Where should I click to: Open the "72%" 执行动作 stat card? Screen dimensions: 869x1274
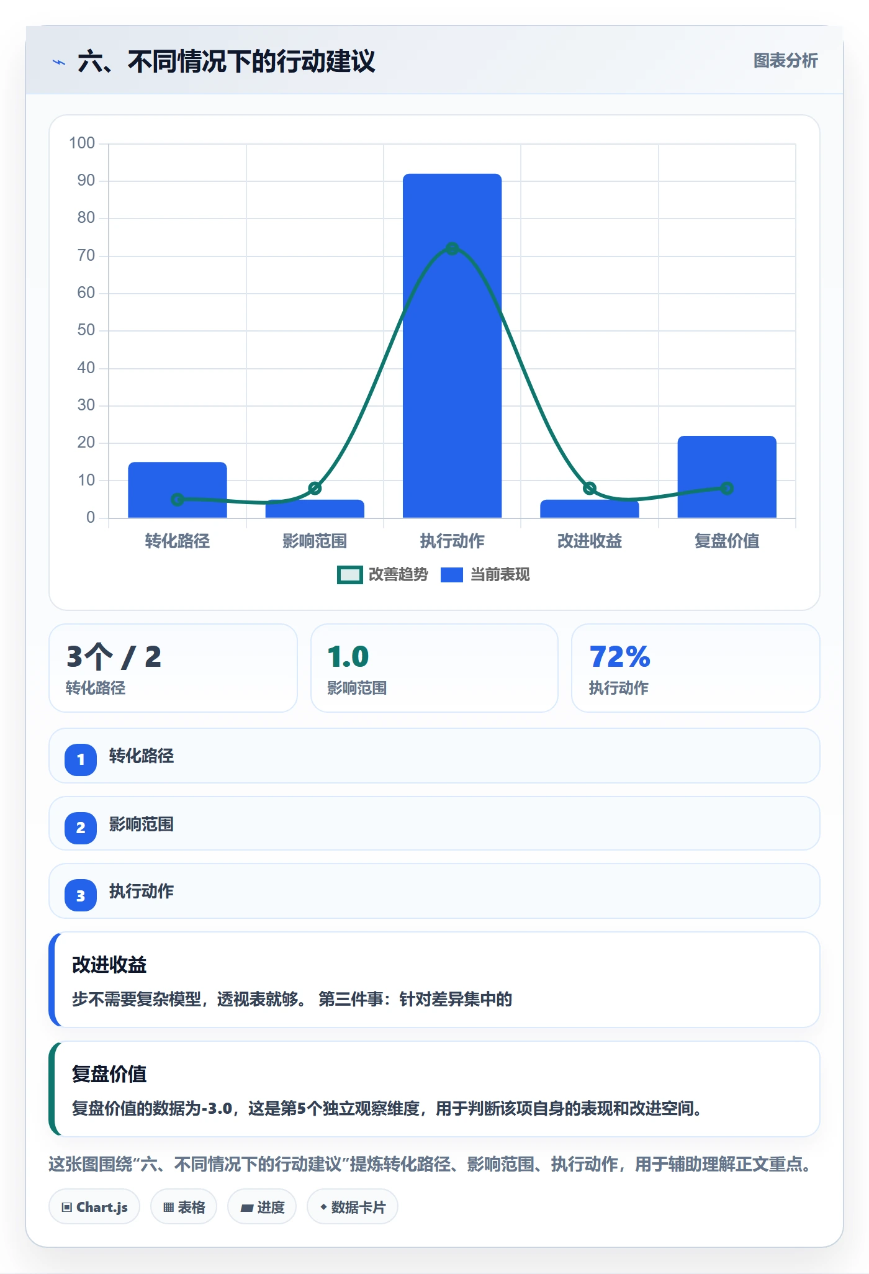[696, 668]
